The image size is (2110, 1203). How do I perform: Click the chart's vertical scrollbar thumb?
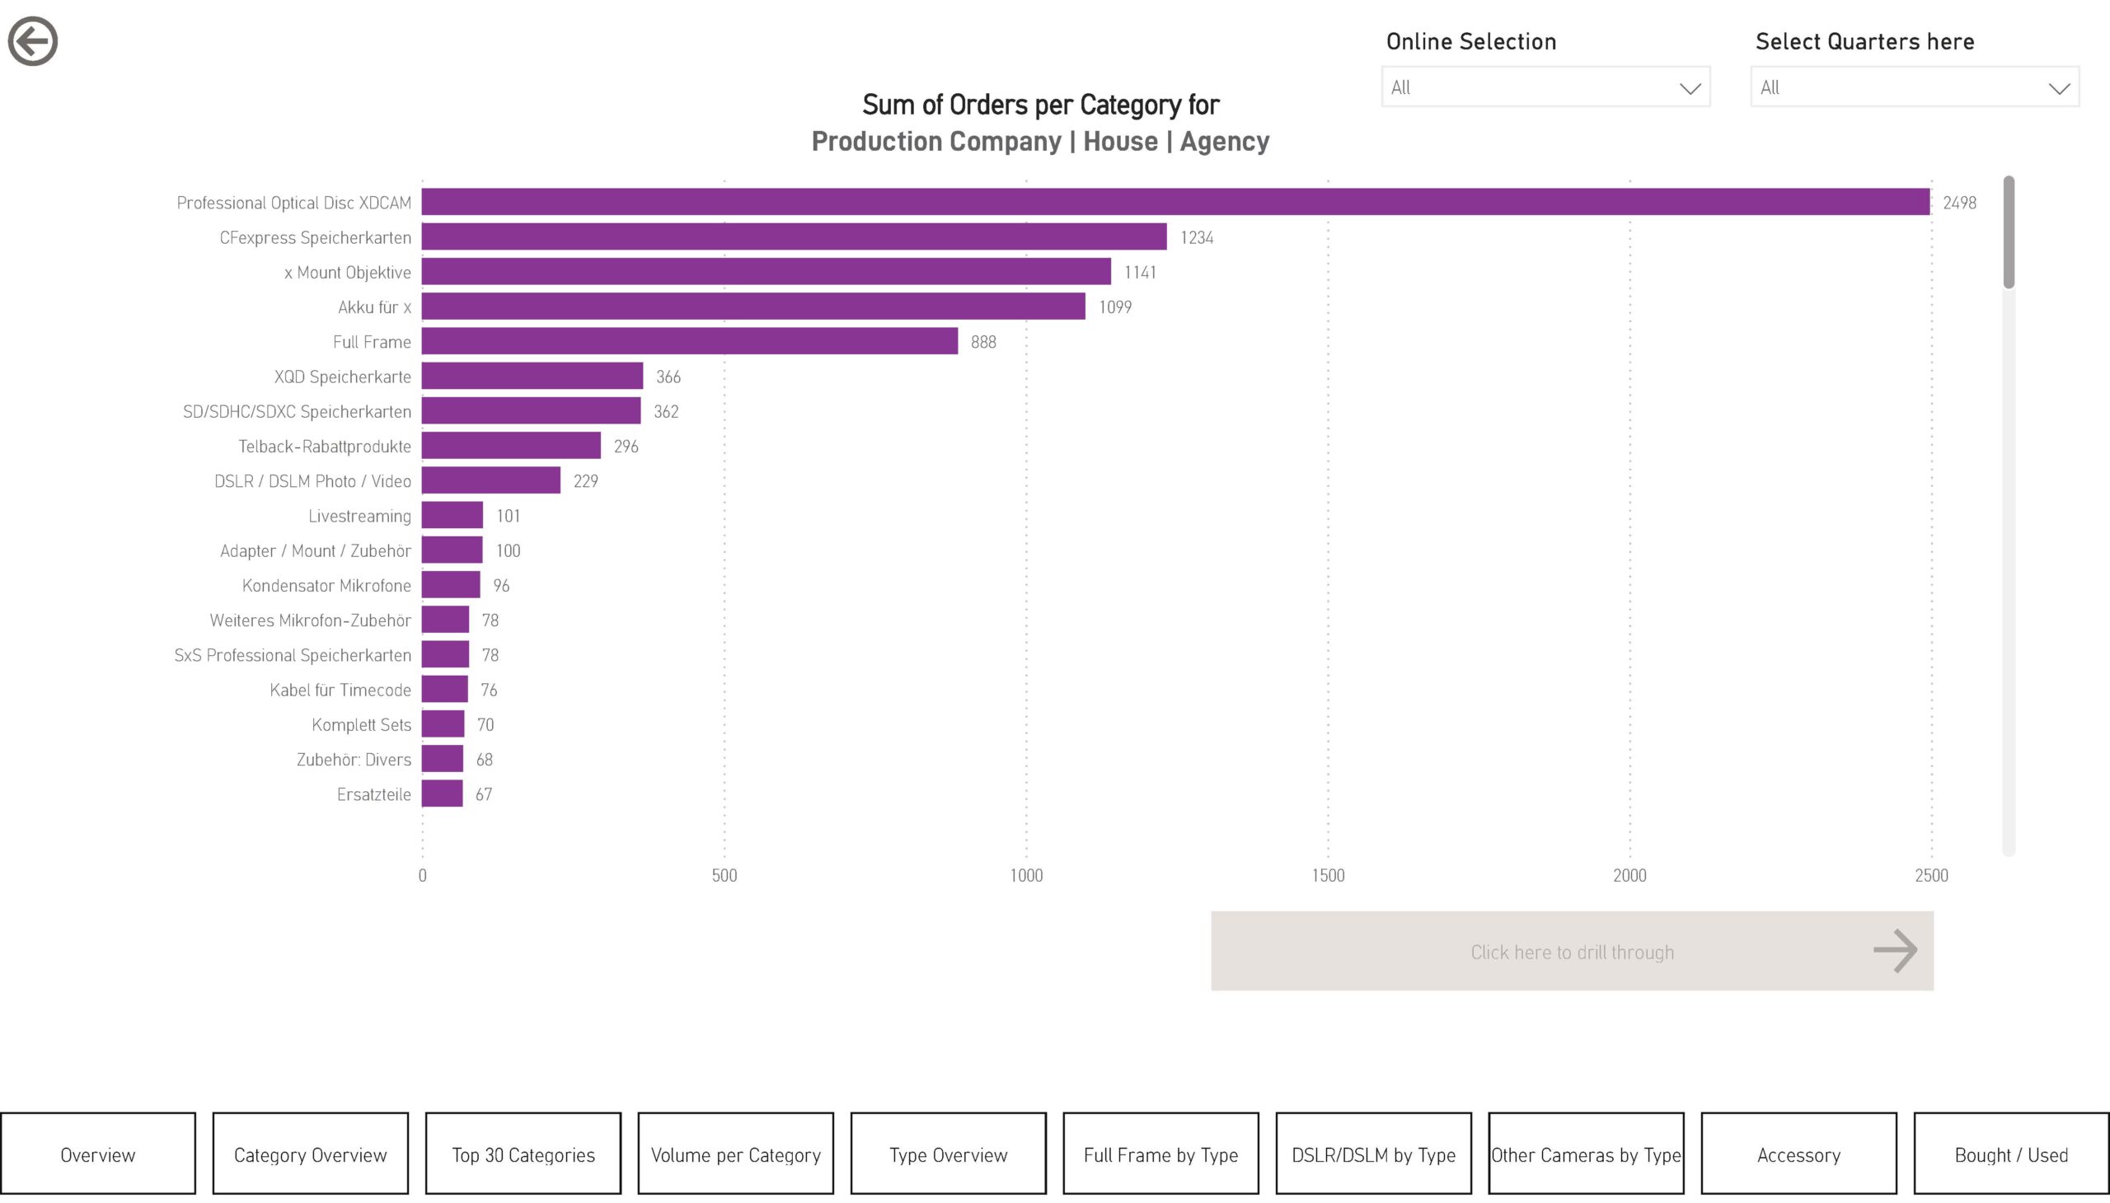coord(2009,232)
